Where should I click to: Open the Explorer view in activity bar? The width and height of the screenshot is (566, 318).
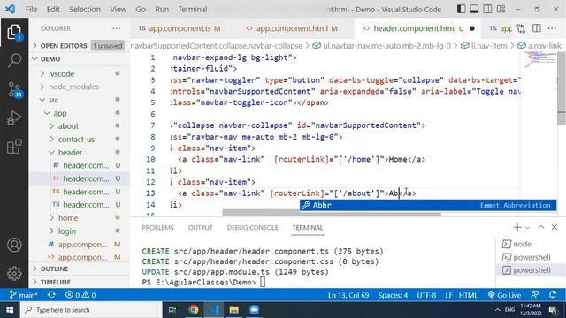tap(14, 32)
